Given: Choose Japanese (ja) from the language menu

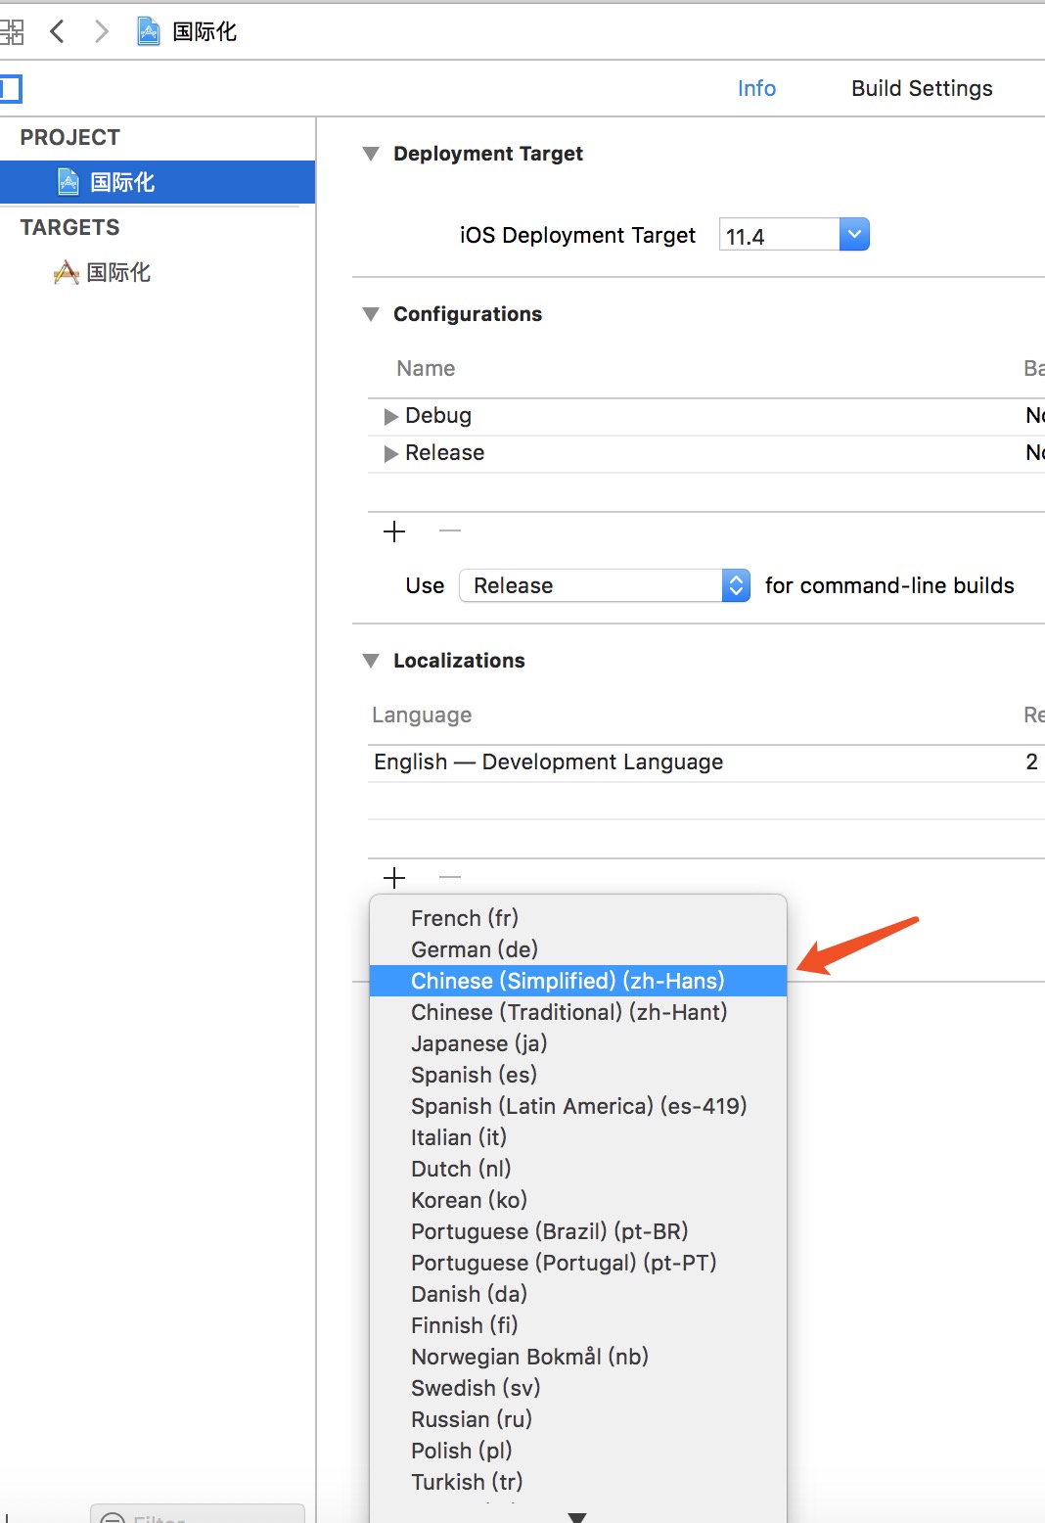Looking at the screenshot, I should point(479,1043).
